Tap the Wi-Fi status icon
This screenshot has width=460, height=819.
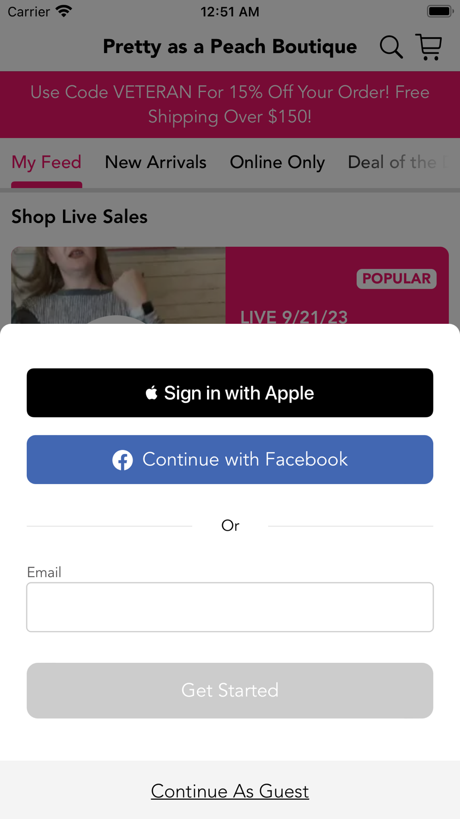click(64, 11)
